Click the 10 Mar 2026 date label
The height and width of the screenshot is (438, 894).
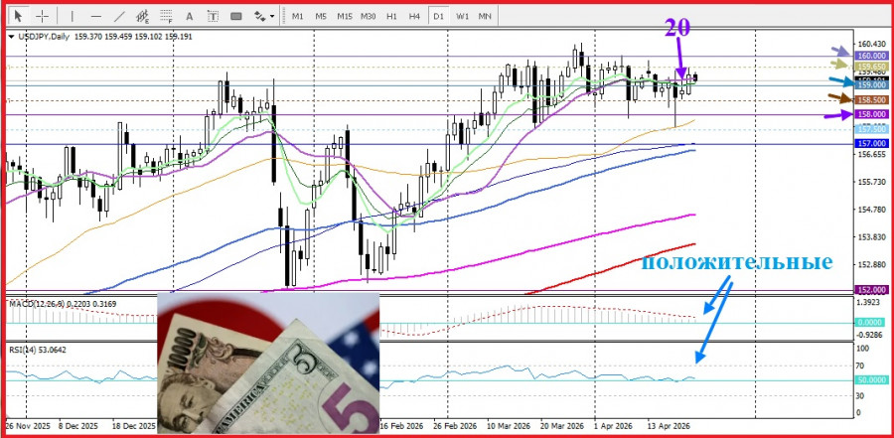click(509, 426)
